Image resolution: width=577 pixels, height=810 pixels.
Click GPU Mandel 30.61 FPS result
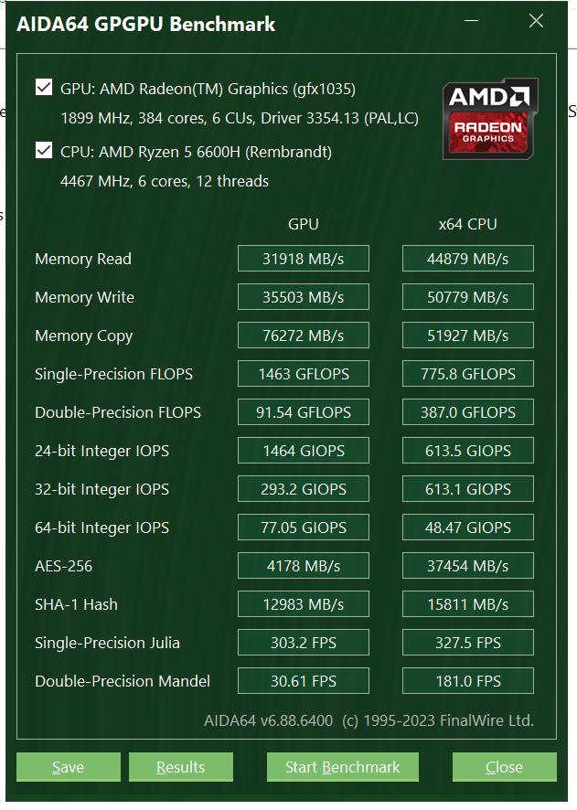pyautogui.click(x=304, y=681)
